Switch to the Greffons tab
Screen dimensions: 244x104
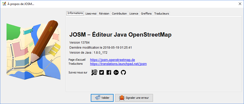tap(146, 14)
